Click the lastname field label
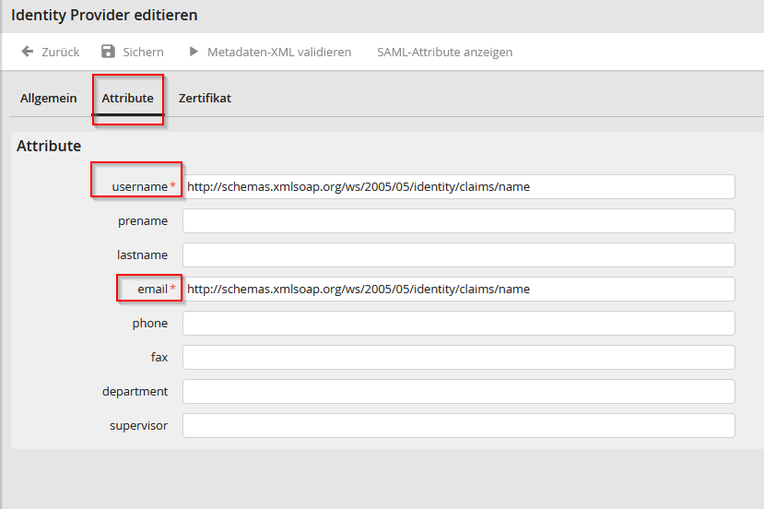The width and height of the screenshot is (764, 509). [142, 255]
